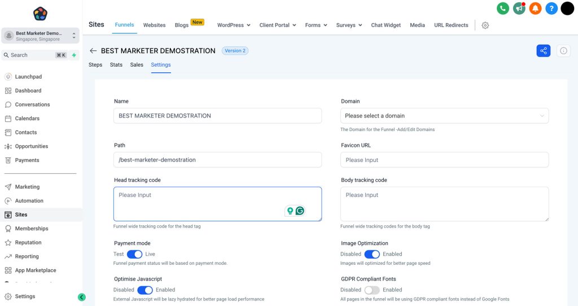Switch to the funnel Steps tab
578x306 pixels.
95,65
